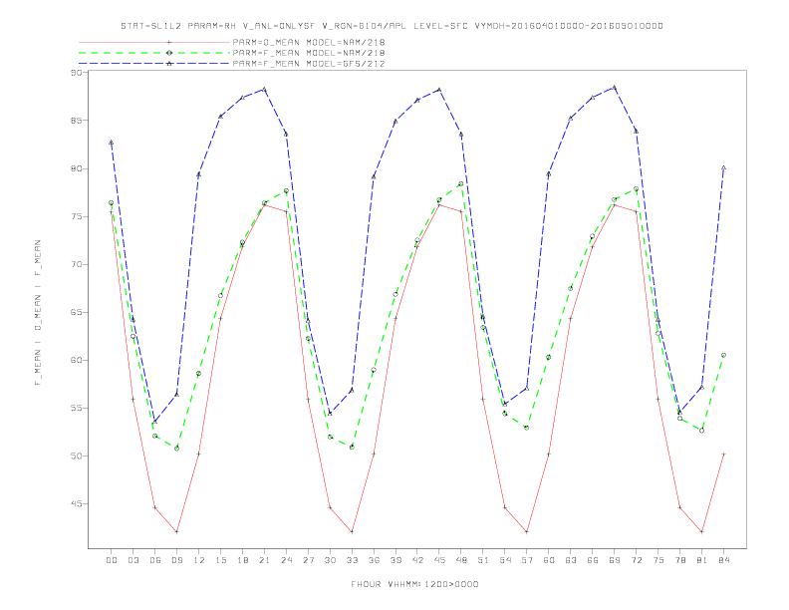Click x-axis tick label 84

coord(723,560)
